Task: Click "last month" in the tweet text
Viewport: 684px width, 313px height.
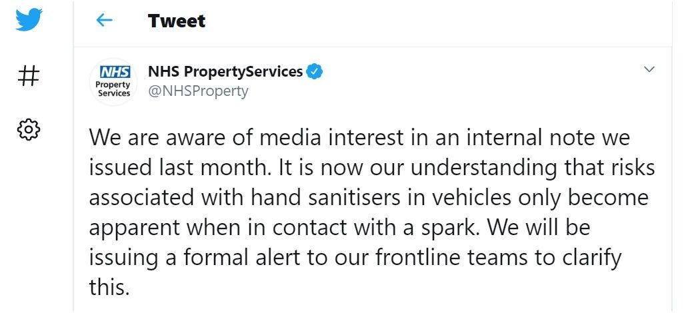Action: [219, 168]
